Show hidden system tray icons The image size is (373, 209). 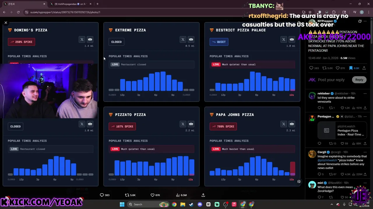[332, 204]
